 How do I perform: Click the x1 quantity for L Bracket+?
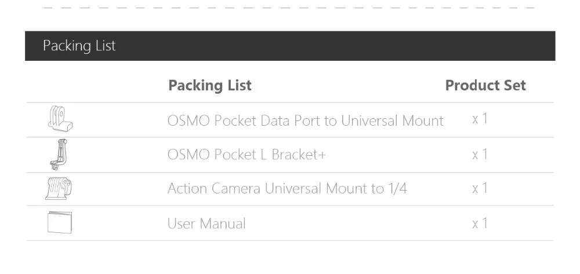[x=480, y=154]
